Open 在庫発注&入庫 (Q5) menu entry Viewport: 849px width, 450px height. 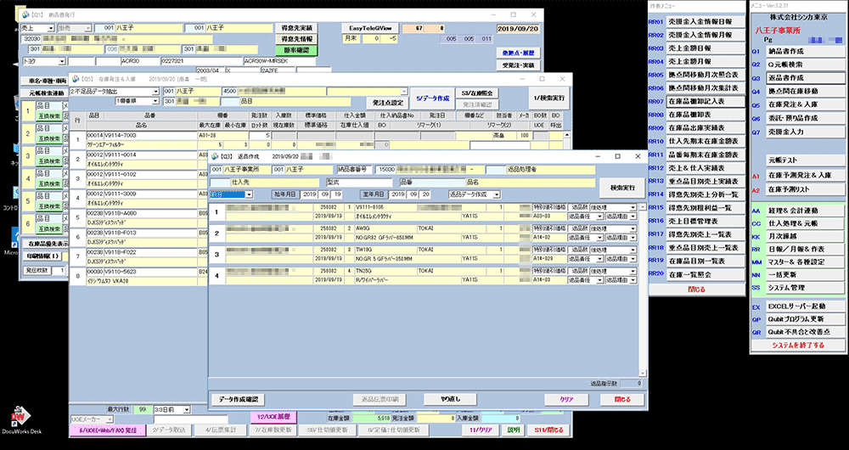point(805,104)
